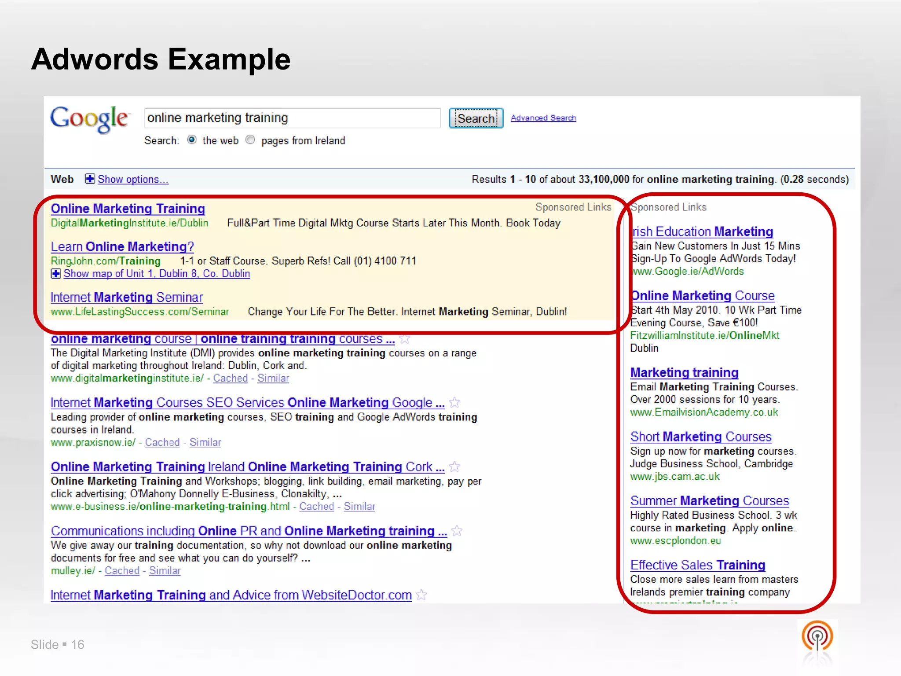Open 'Learn Online Marketing?' ad
Screen dimensions: 901x676
[122, 246]
